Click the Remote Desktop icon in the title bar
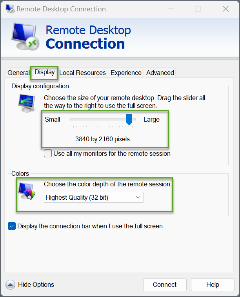Image resolution: width=240 pixels, height=297 pixels. pos(9,9)
